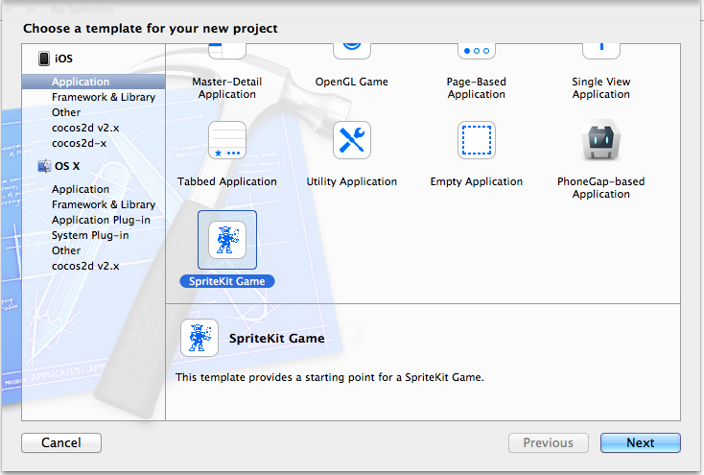The height and width of the screenshot is (475, 704).
Task: Choose the OpenGL Game template icon
Action: 352,51
